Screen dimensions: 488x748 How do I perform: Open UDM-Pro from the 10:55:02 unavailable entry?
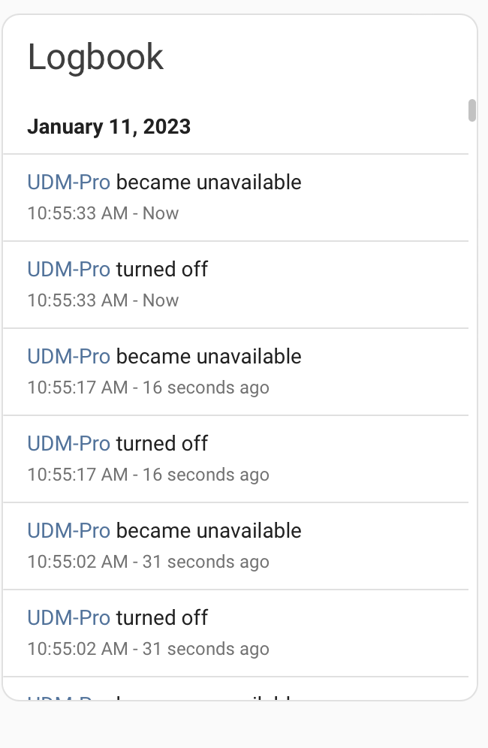click(x=68, y=530)
